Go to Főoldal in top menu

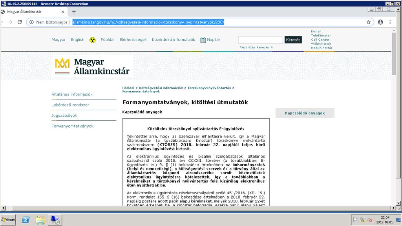click(x=108, y=40)
